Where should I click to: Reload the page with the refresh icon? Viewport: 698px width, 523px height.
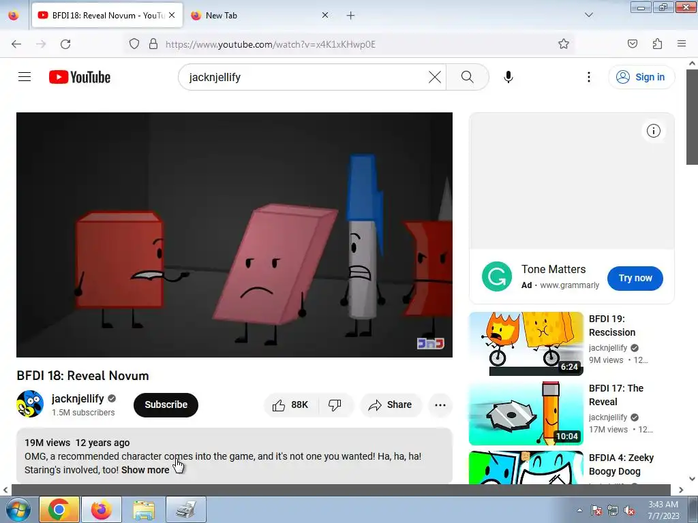(x=65, y=44)
